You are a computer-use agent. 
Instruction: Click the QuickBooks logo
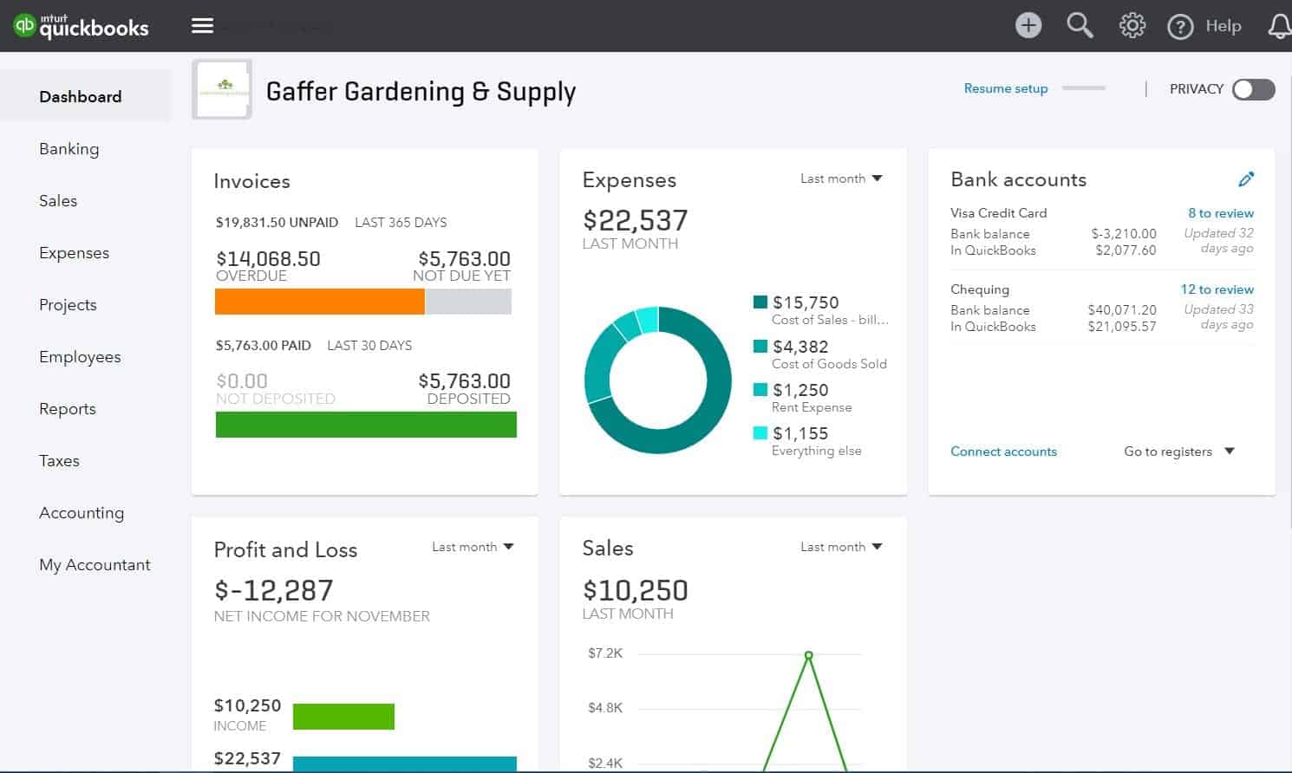[82, 26]
